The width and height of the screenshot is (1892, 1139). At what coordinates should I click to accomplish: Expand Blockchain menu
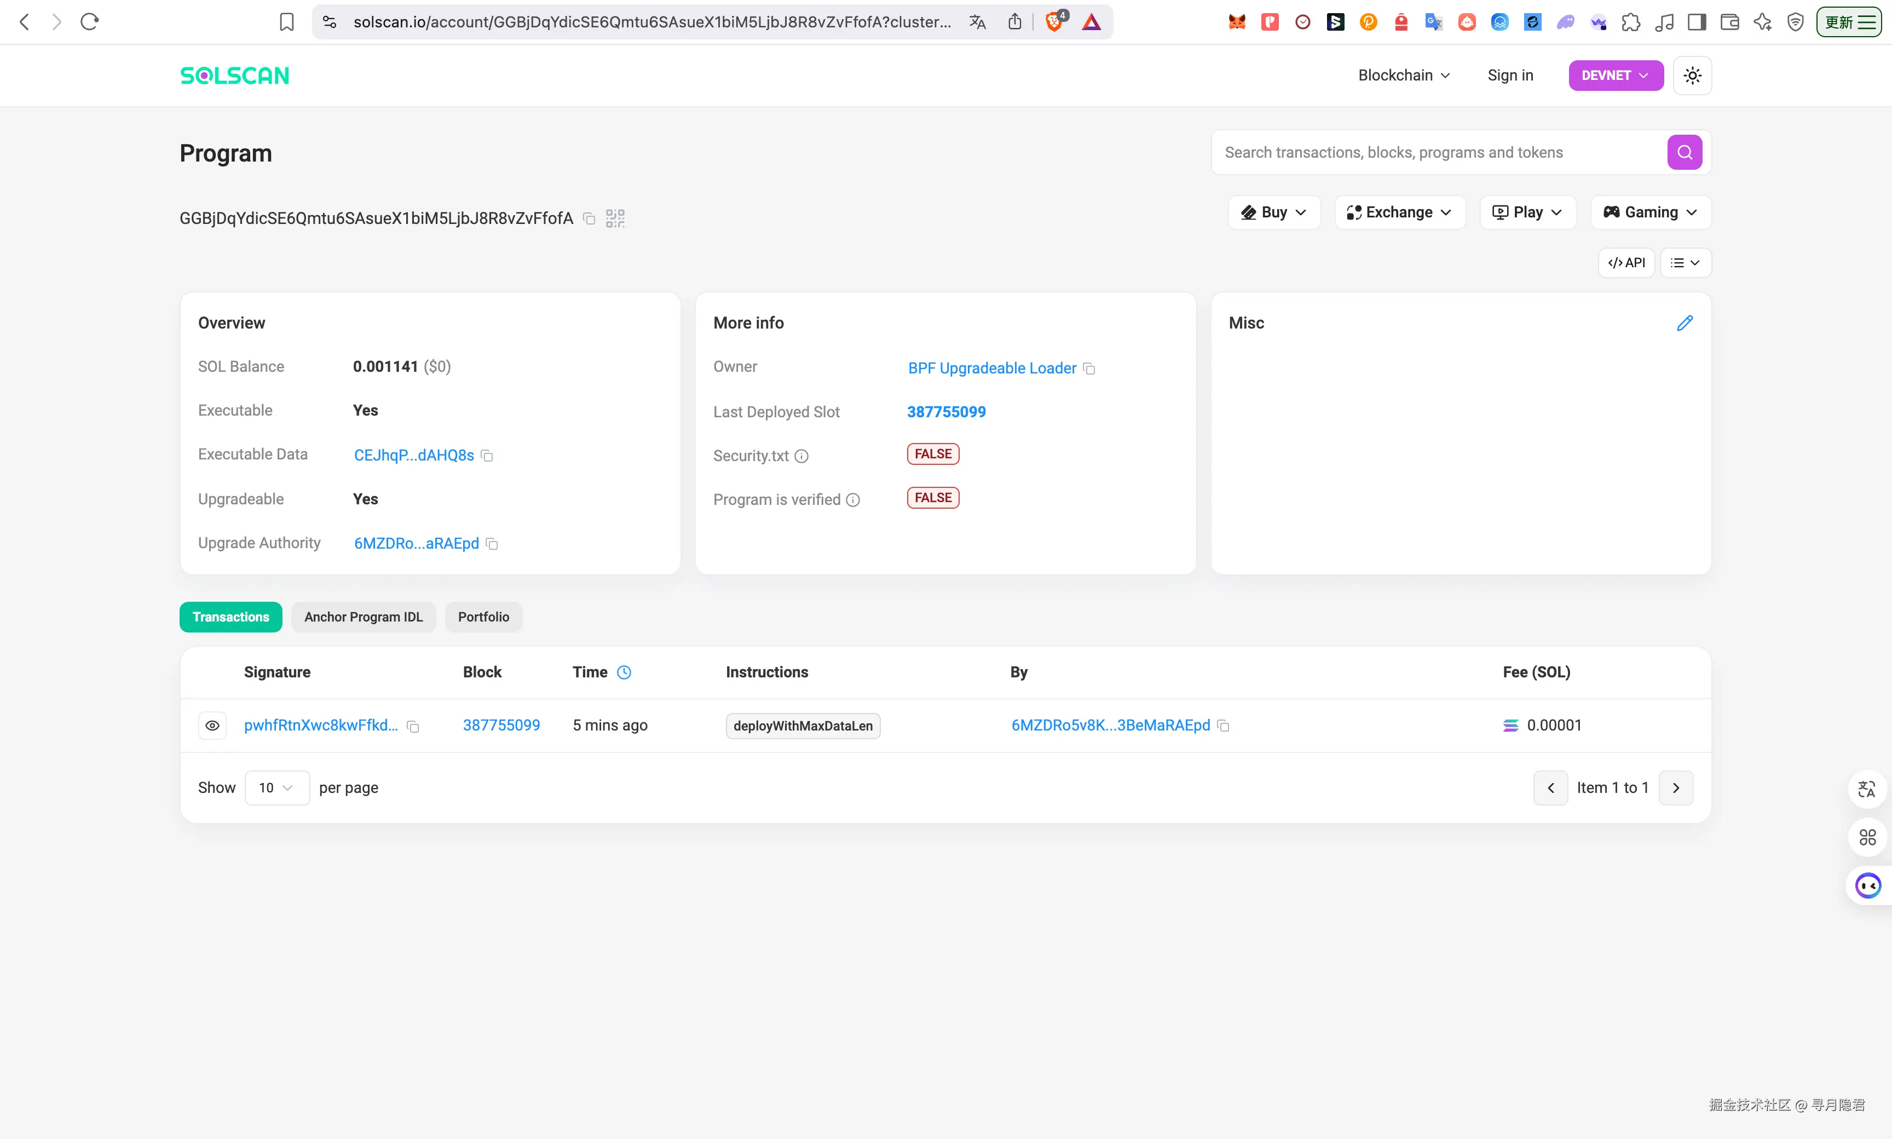coord(1403,75)
